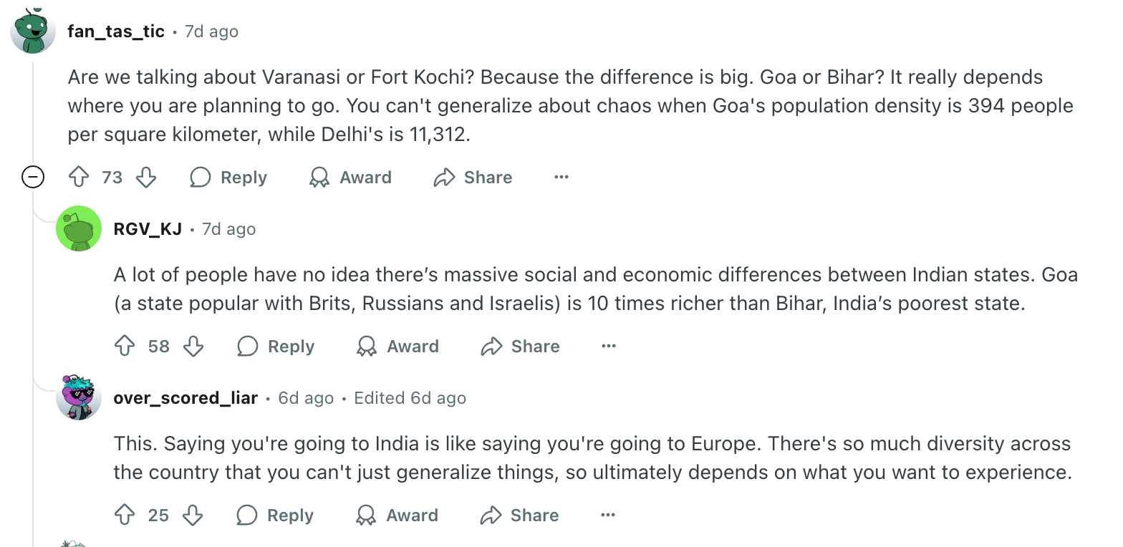Share over_scored_liar's comment
The height and width of the screenshot is (547, 1123).
[519, 515]
